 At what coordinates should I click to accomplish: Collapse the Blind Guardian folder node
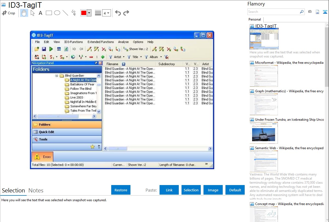(57, 76)
